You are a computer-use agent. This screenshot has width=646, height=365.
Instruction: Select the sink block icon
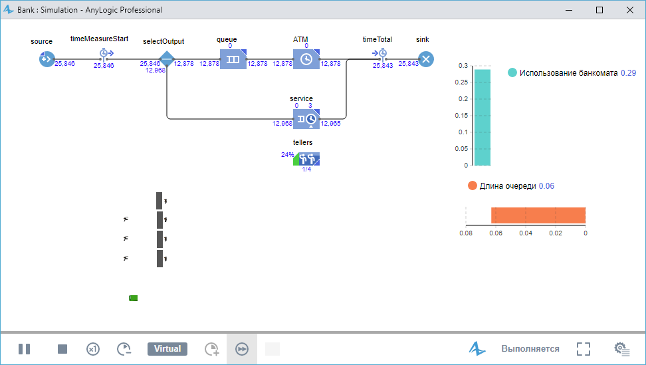click(426, 59)
